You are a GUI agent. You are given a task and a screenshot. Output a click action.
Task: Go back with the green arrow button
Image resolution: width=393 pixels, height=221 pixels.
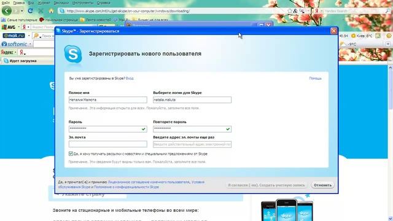pyautogui.click(x=7, y=11)
